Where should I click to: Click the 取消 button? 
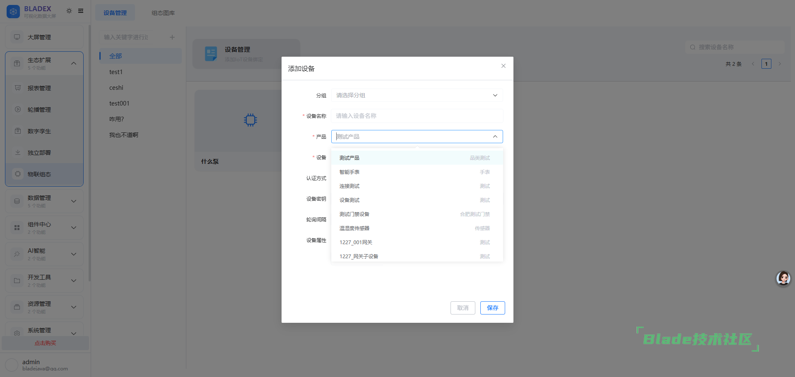click(463, 308)
